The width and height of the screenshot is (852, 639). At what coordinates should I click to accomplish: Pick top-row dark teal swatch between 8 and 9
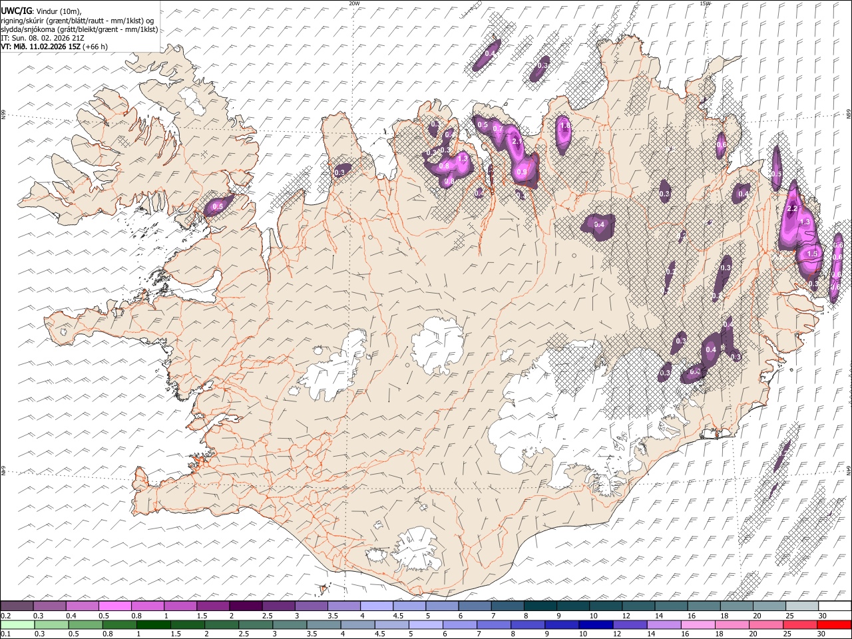click(540, 606)
